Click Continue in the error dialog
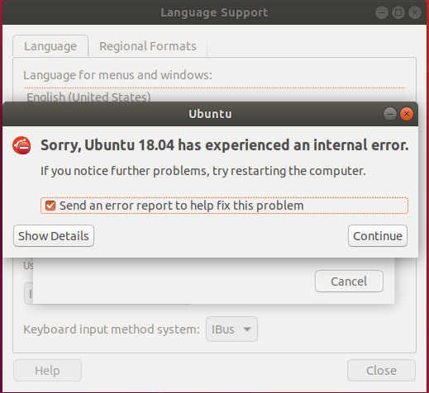Viewport: 429px width, 393px height. coord(378,236)
